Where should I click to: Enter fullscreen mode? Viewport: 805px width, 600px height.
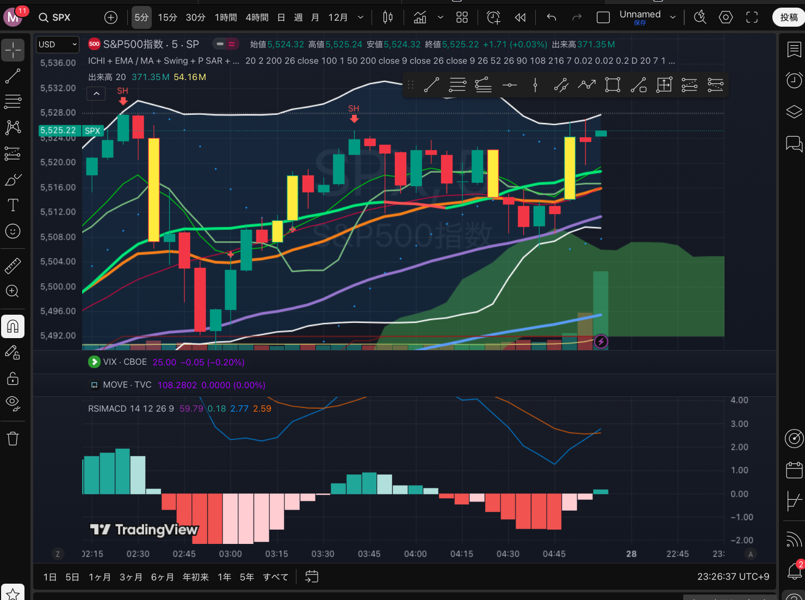tap(752, 17)
